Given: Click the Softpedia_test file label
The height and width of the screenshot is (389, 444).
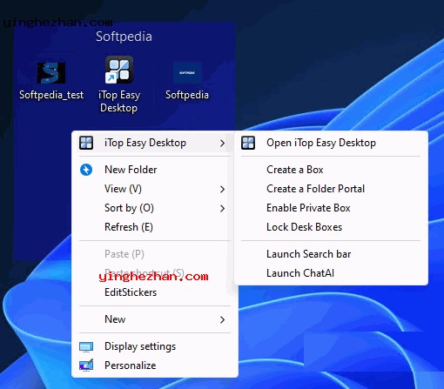Looking at the screenshot, I should (x=51, y=95).
